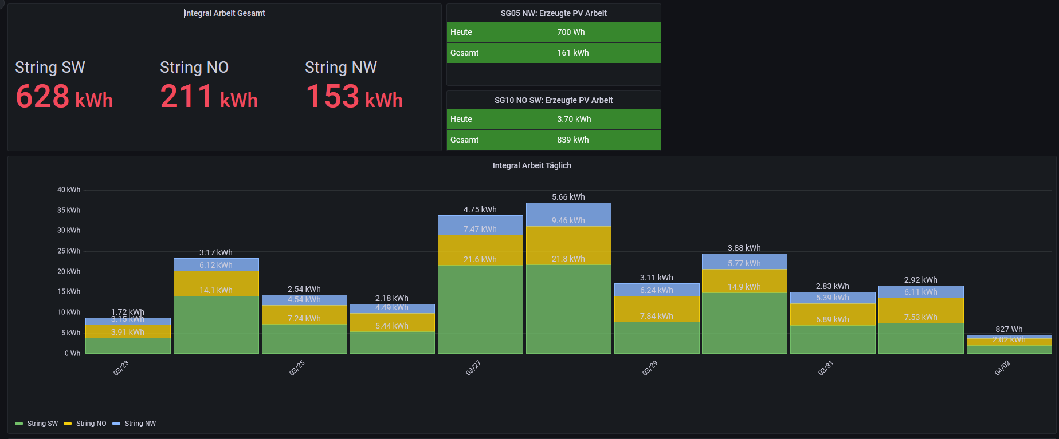
Task: Click the 839 kWh Gesamt cell in SG10 table
Action: click(572, 140)
